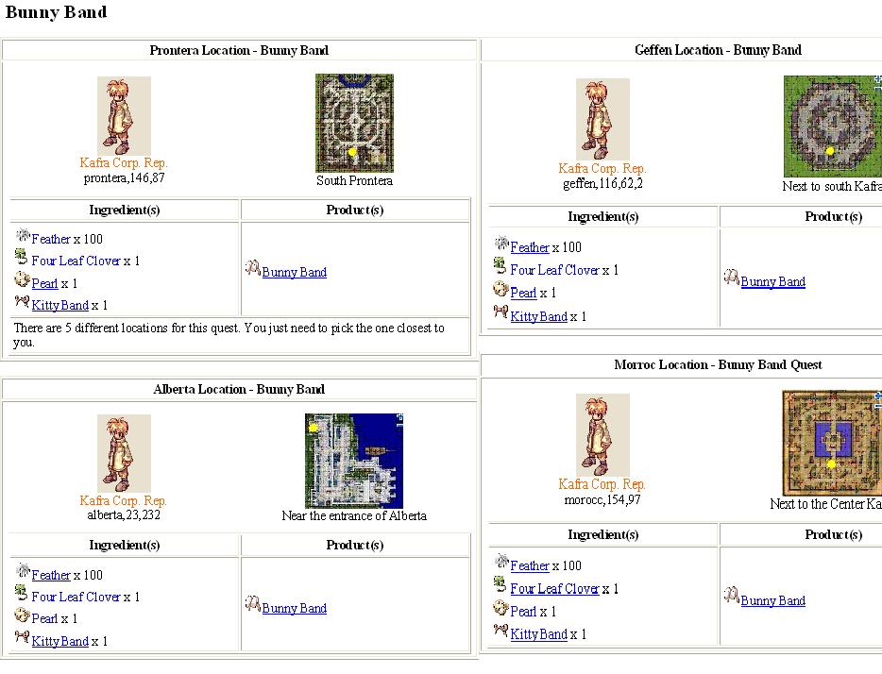Click the coordinates text alberta,23,232

124,514
